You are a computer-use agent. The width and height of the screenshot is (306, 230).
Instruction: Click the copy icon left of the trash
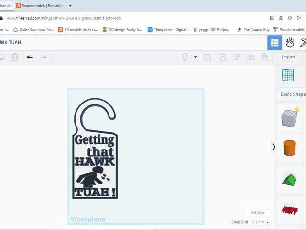[x=2, y=57]
